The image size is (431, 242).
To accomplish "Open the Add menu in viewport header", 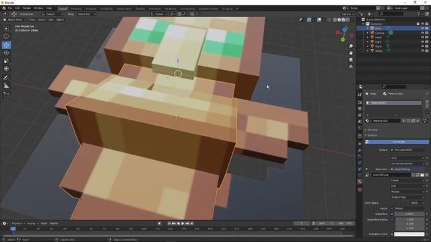I will click(x=51, y=19).
